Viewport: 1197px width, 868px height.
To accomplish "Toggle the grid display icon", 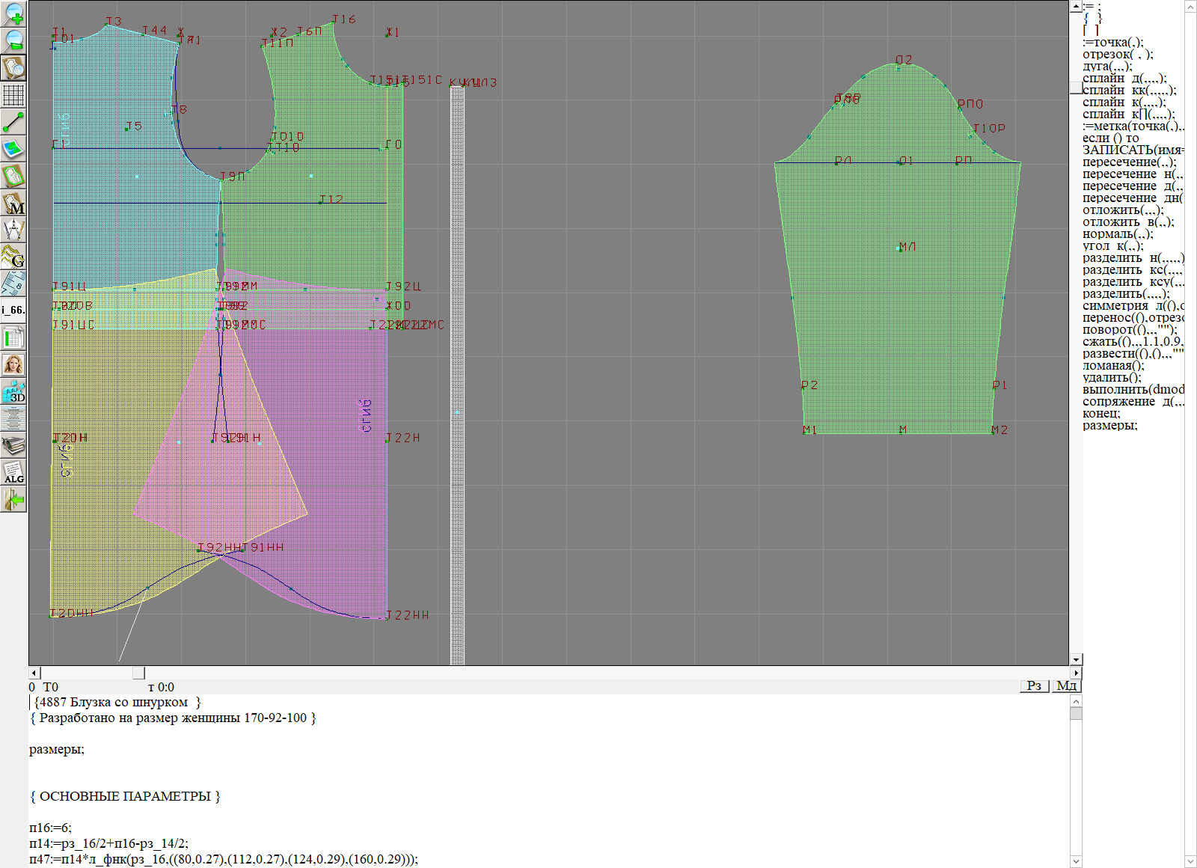I will pos(13,95).
